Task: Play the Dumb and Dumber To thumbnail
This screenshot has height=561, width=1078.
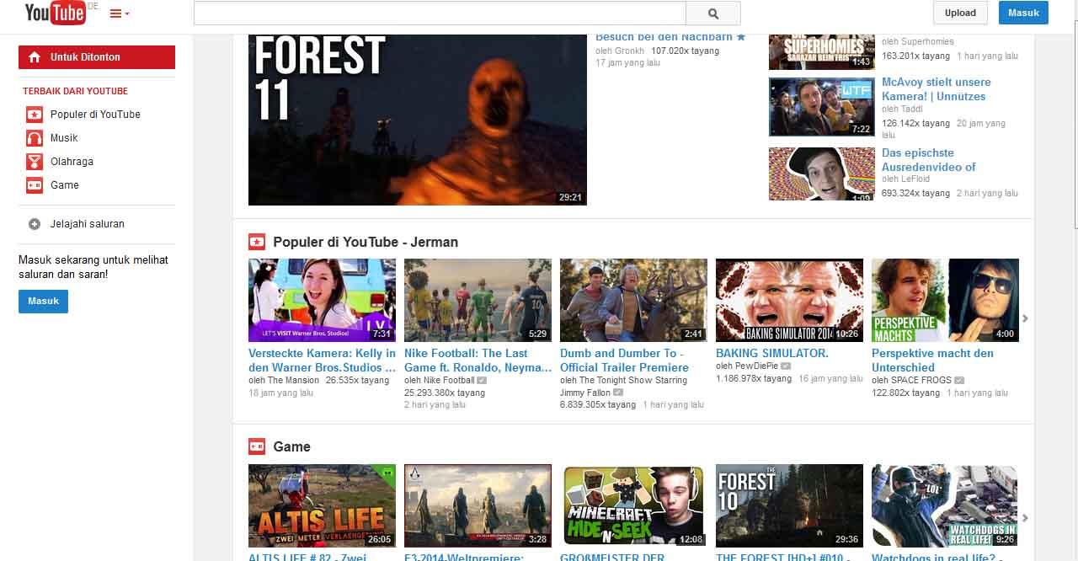Action: point(633,300)
